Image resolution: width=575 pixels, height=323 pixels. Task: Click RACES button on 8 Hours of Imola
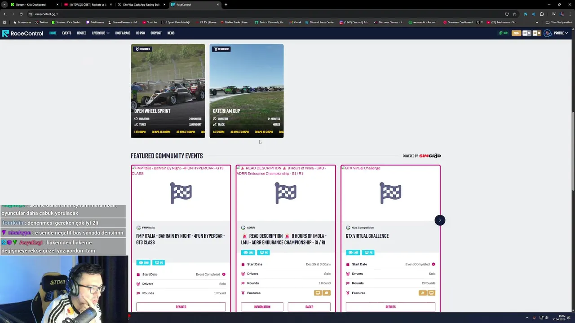click(309, 307)
